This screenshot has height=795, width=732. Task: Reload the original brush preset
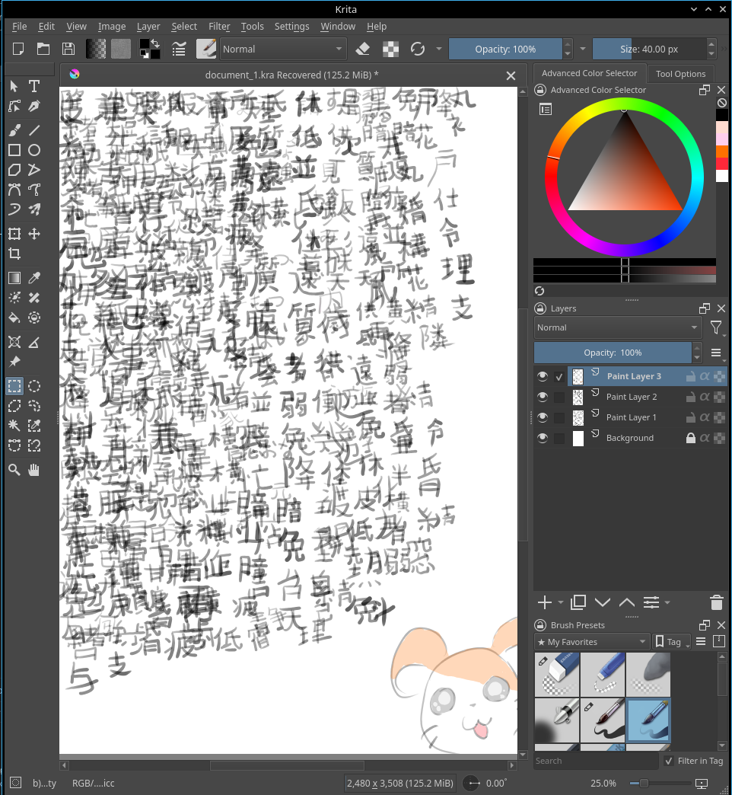(x=418, y=49)
